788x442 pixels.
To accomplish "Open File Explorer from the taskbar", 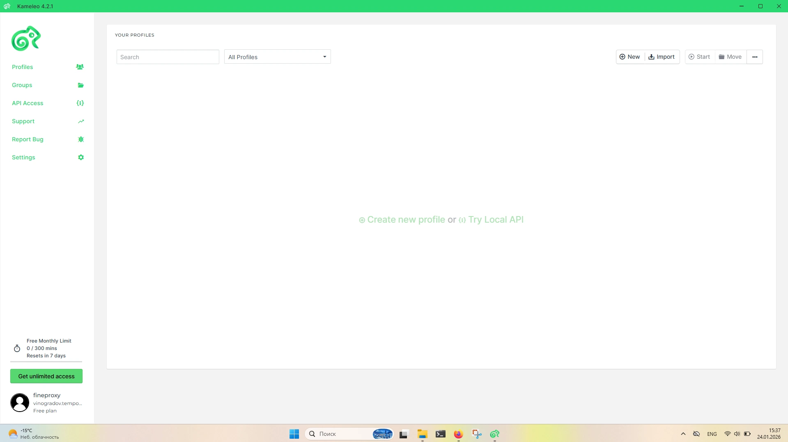I will [x=422, y=434].
